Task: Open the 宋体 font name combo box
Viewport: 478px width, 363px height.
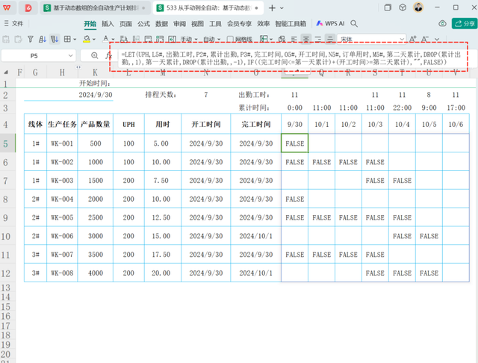Action: (x=372, y=40)
